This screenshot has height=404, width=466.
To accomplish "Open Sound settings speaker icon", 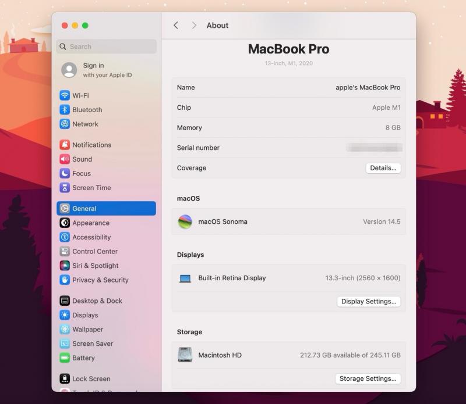I will click(65, 159).
